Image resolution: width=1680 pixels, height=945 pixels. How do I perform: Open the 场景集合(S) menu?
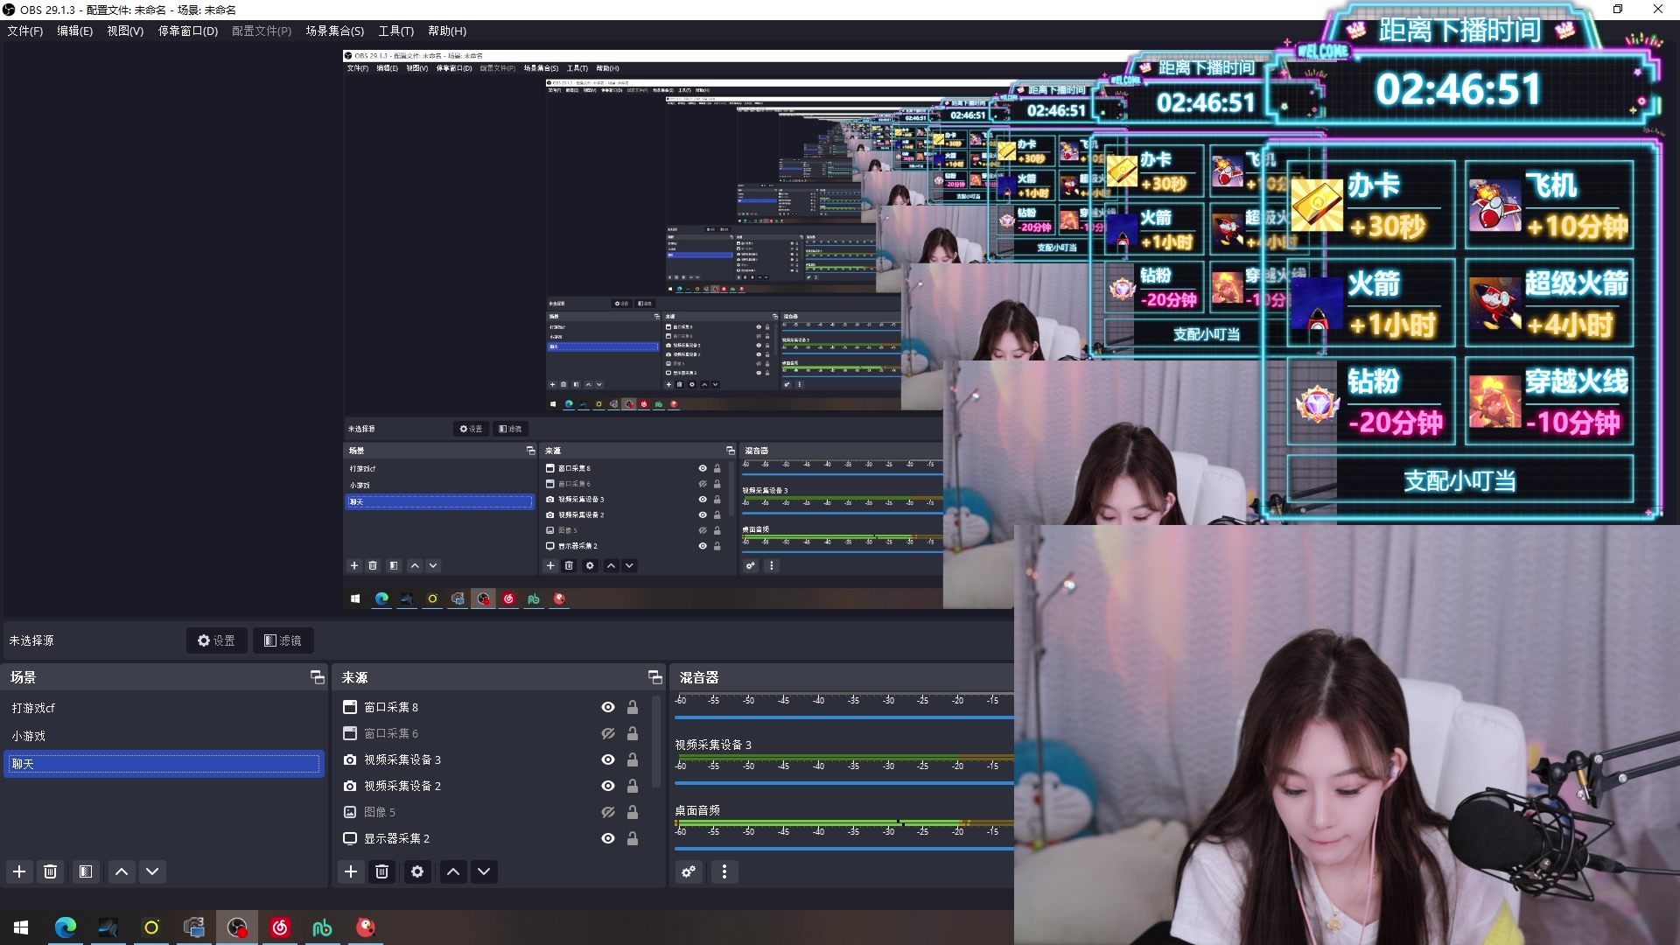coord(334,31)
